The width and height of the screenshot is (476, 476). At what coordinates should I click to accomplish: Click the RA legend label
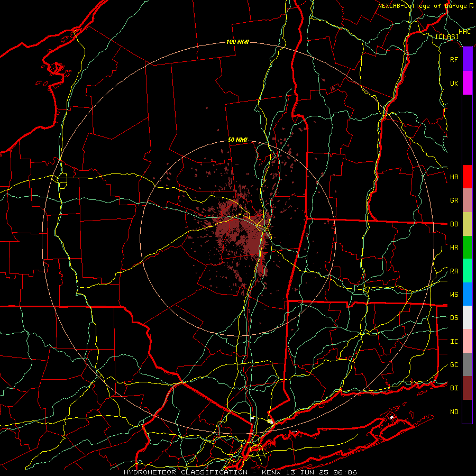454,271
